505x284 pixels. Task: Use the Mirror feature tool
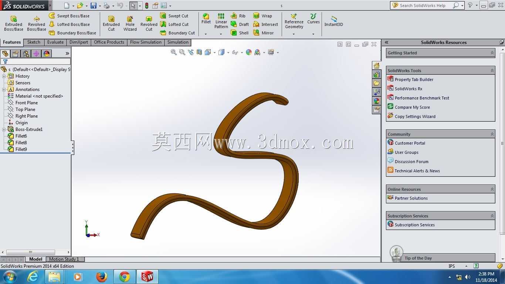tap(264, 33)
